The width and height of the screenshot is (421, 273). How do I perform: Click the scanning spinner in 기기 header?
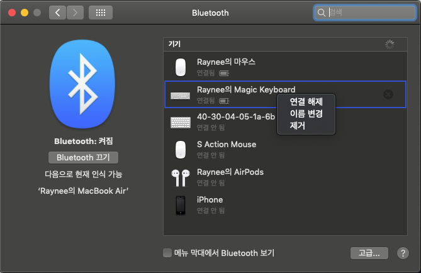[x=390, y=45]
